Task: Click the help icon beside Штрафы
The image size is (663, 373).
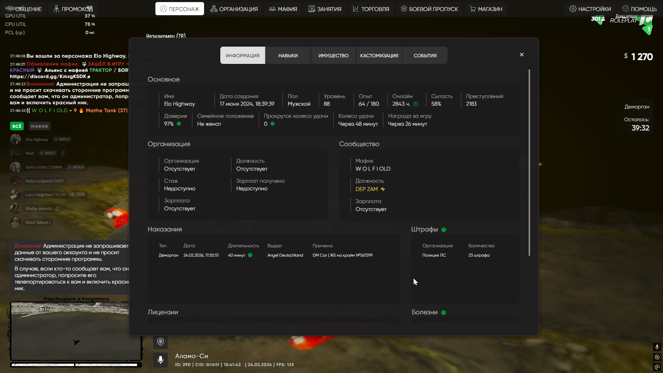Action: point(444,230)
